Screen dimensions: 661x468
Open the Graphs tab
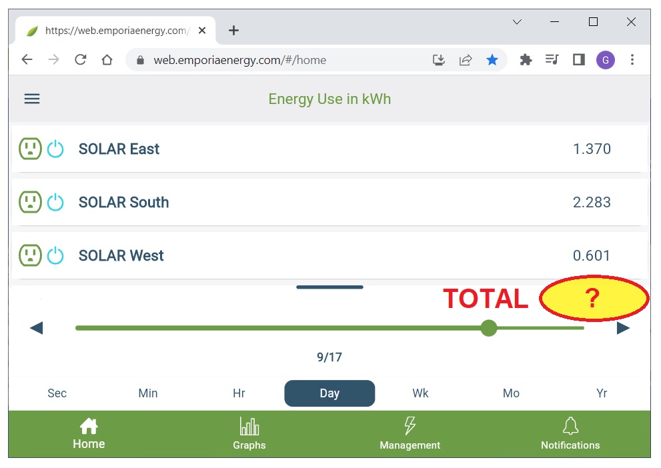click(249, 434)
